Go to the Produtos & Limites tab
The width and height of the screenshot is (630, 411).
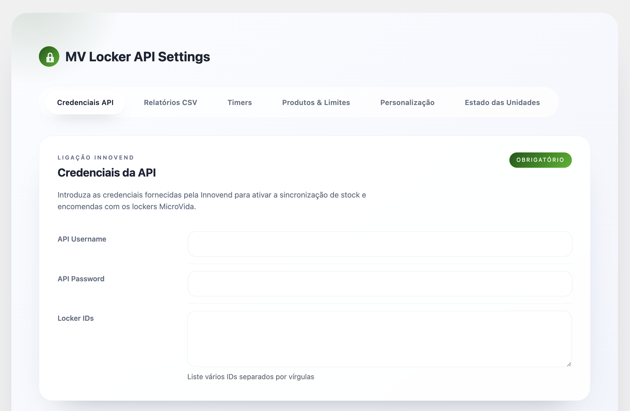pos(316,102)
